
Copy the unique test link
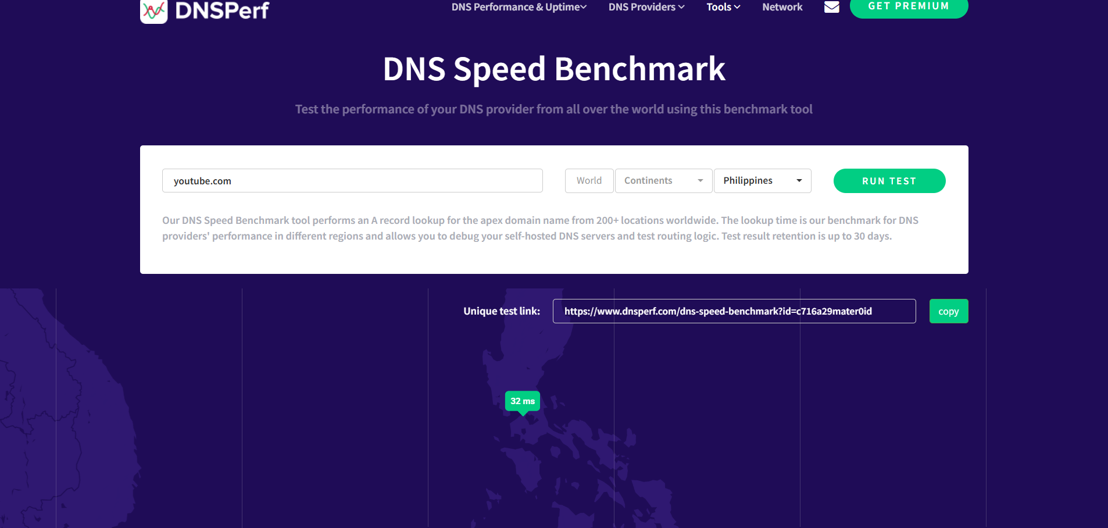[949, 311]
